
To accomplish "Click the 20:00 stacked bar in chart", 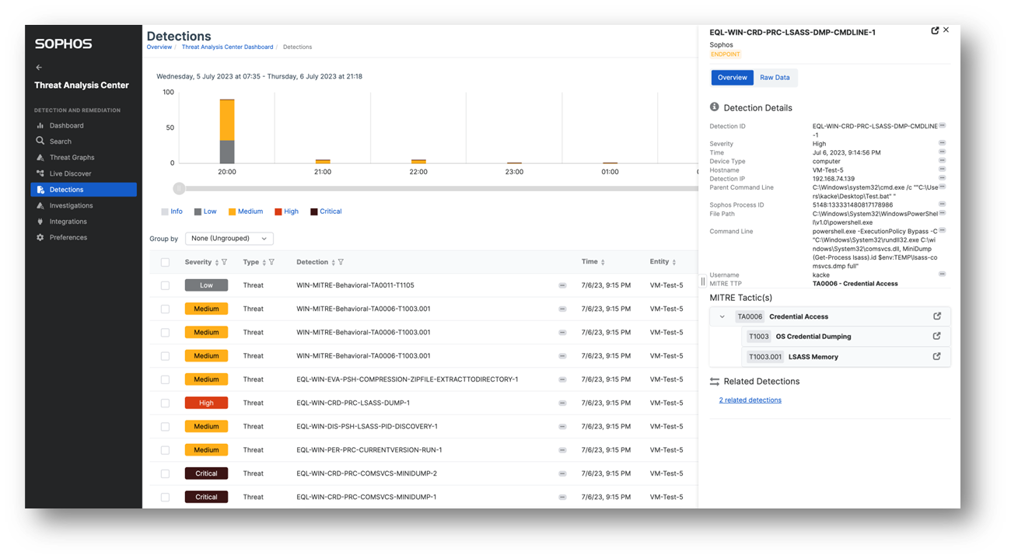I will 227,131.
